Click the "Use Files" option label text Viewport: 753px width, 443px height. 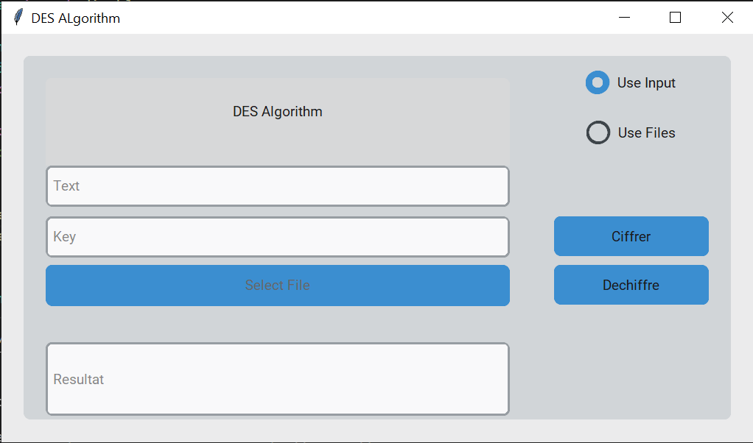tap(646, 132)
